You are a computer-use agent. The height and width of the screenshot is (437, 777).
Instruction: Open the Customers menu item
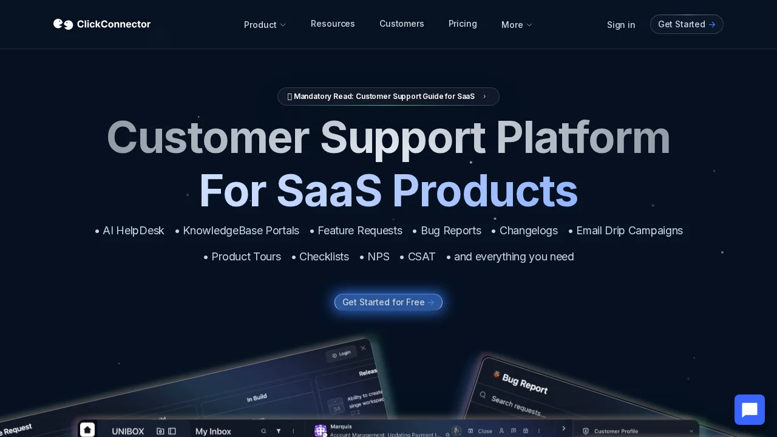click(402, 24)
